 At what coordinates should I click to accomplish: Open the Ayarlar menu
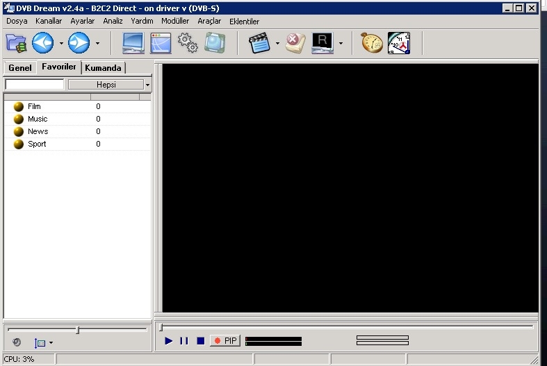click(x=82, y=21)
